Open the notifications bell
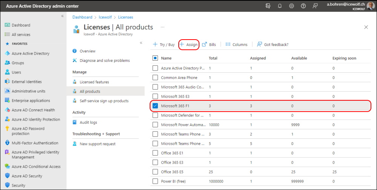377x190 pixels. (x=280, y=6)
